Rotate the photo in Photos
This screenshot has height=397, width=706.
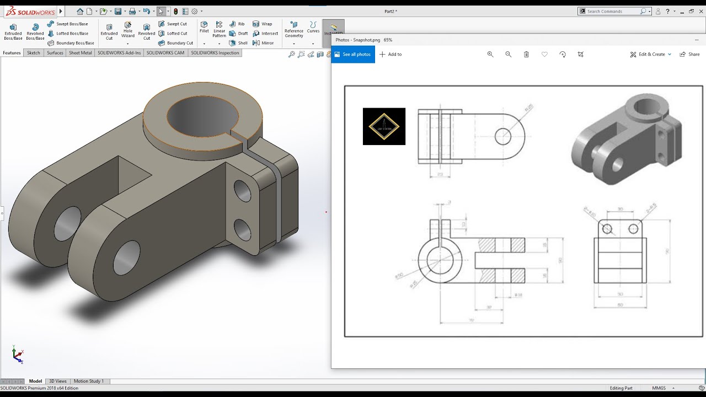[x=563, y=55]
